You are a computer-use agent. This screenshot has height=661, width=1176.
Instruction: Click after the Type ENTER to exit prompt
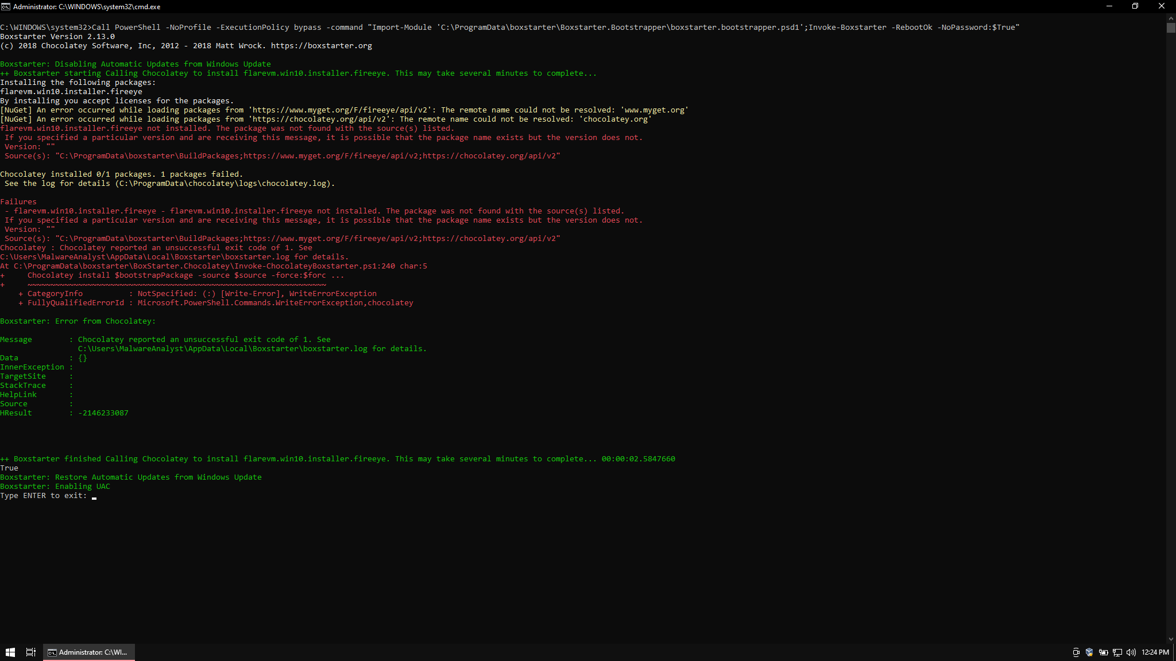click(93, 496)
